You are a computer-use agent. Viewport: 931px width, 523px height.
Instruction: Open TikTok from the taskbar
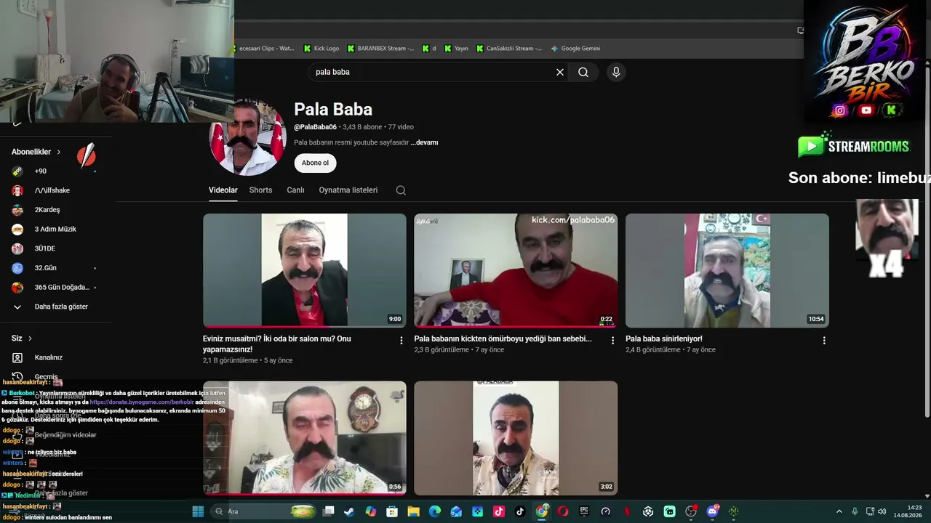520,511
